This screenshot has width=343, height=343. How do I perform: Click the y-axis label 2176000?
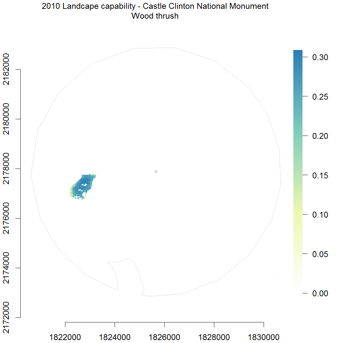click(x=6, y=218)
